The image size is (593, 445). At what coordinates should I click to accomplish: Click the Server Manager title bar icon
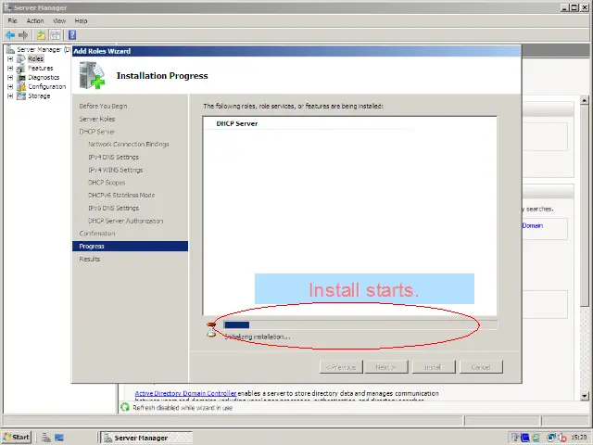click(7, 7)
